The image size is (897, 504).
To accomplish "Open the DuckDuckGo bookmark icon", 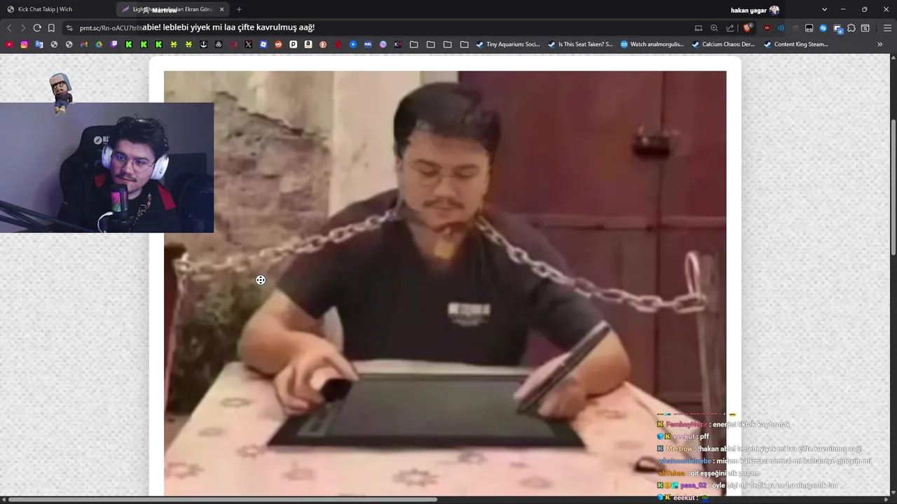I will (x=323, y=44).
